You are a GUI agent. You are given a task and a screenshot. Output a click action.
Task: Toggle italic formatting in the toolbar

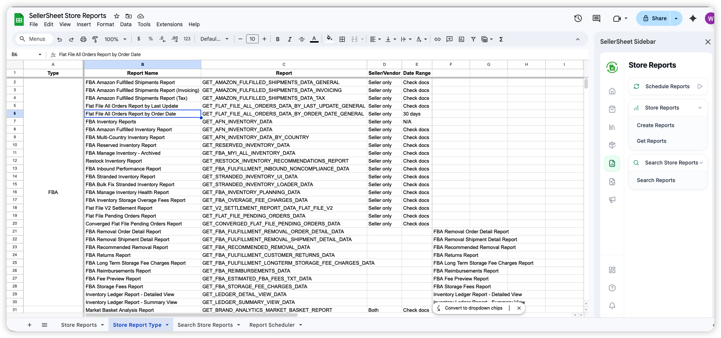289,39
